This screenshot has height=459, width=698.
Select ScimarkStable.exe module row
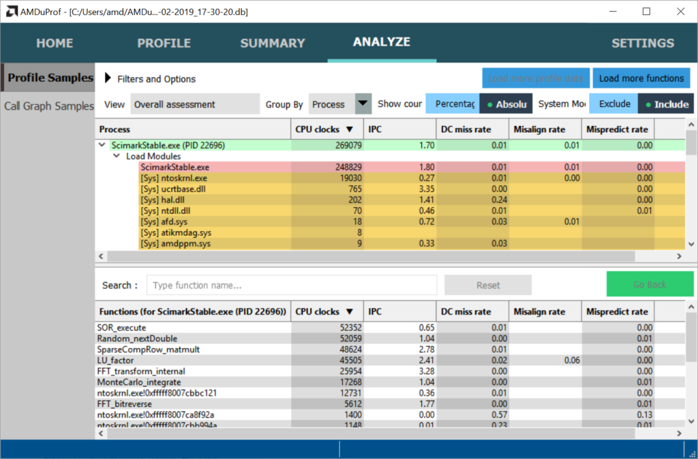tap(411, 168)
